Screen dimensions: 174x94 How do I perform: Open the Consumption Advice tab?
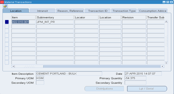coord(153,11)
